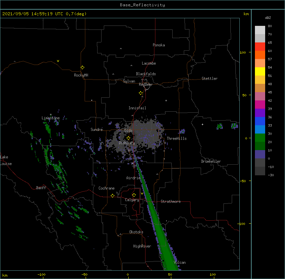Click the Ponoka city label

coord(159,45)
